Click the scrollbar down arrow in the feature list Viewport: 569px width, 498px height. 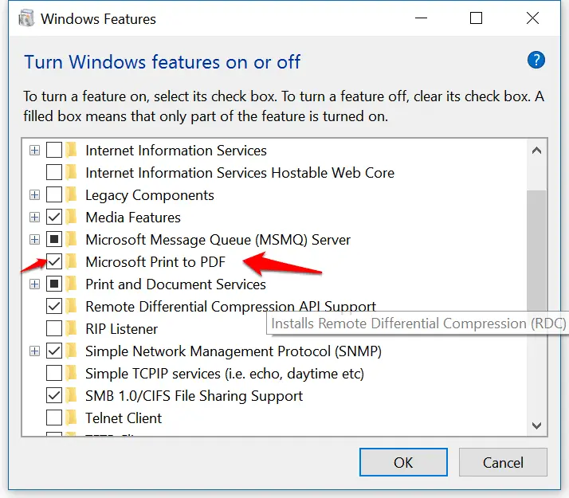coord(536,425)
